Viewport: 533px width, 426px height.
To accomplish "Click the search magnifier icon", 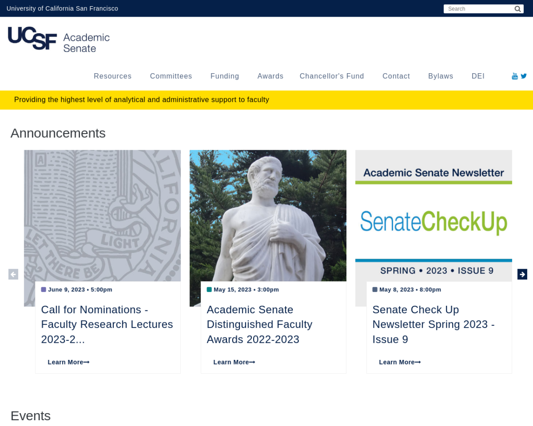I will 518,9.
